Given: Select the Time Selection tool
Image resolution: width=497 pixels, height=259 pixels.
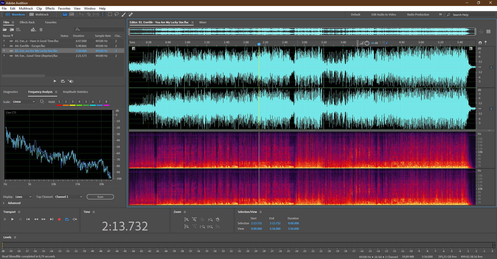Looking at the screenshot, I should pyautogui.click(x=103, y=14).
